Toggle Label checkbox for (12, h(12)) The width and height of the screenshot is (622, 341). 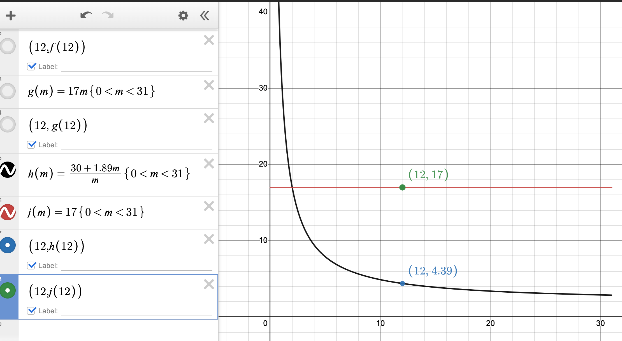tap(31, 266)
